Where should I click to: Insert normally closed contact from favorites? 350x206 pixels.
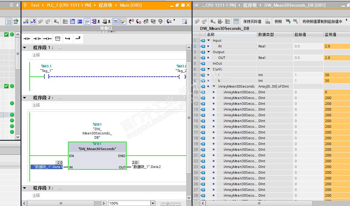(37, 39)
